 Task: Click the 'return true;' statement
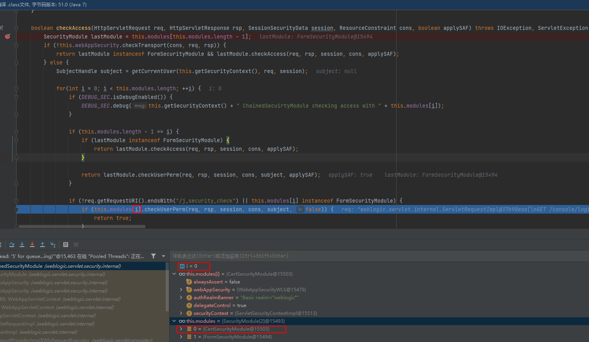pos(113,218)
